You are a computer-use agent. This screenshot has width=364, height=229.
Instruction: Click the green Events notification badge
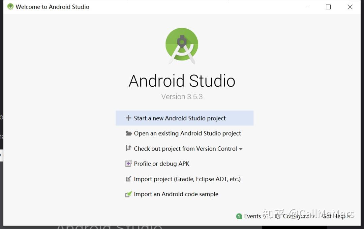click(239, 217)
